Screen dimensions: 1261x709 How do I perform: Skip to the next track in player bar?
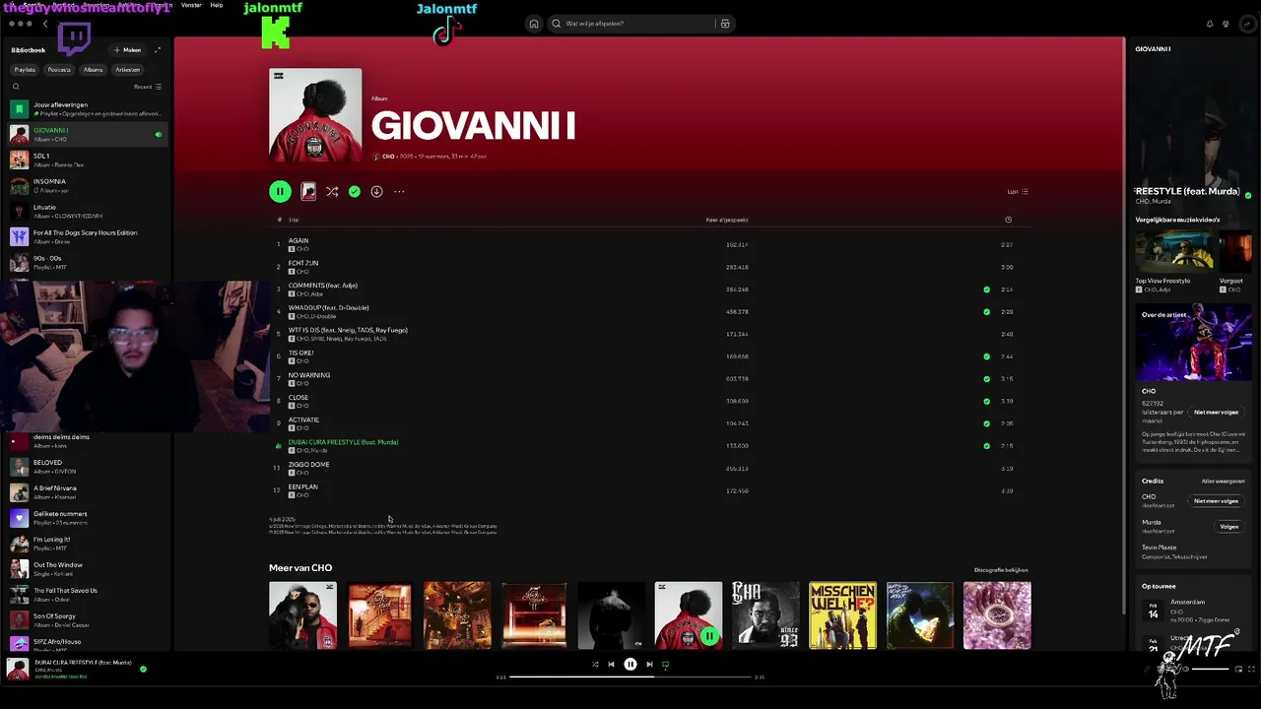click(x=649, y=665)
